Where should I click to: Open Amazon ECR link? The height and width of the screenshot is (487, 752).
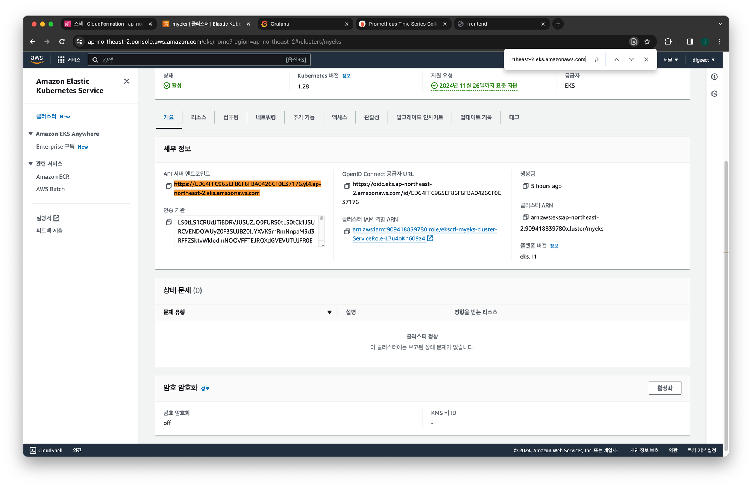coord(53,177)
